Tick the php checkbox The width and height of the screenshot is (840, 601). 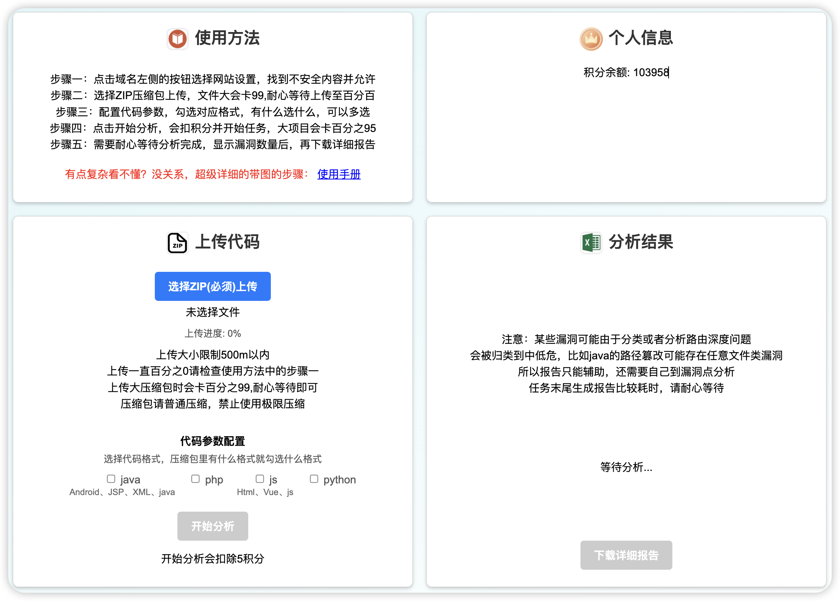coord(195,479)
